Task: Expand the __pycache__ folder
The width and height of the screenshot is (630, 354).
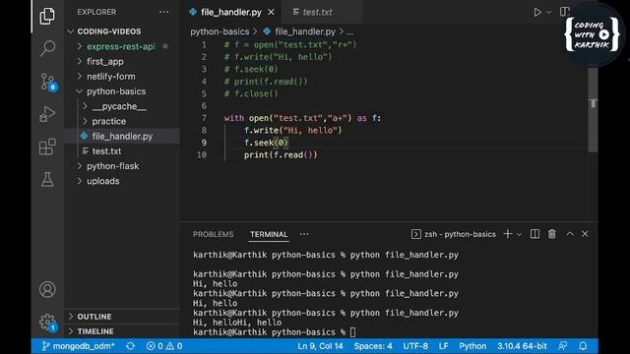Action: [x=119, y=106]
